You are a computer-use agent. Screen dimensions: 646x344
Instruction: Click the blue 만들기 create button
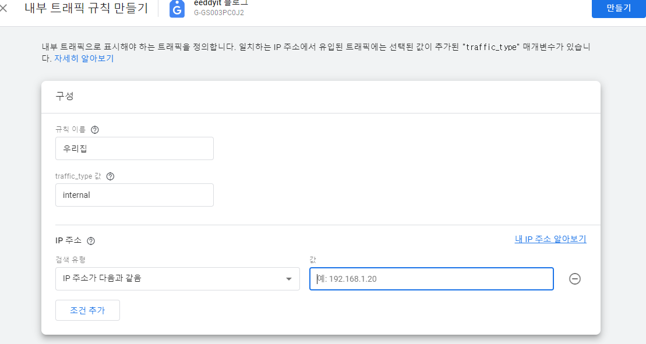[619, 8]
